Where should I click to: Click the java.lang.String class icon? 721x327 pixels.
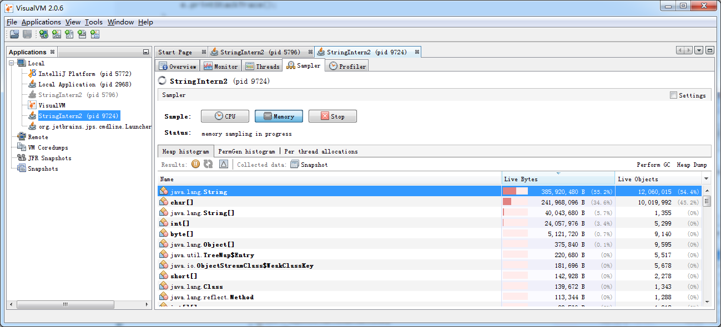164,191
